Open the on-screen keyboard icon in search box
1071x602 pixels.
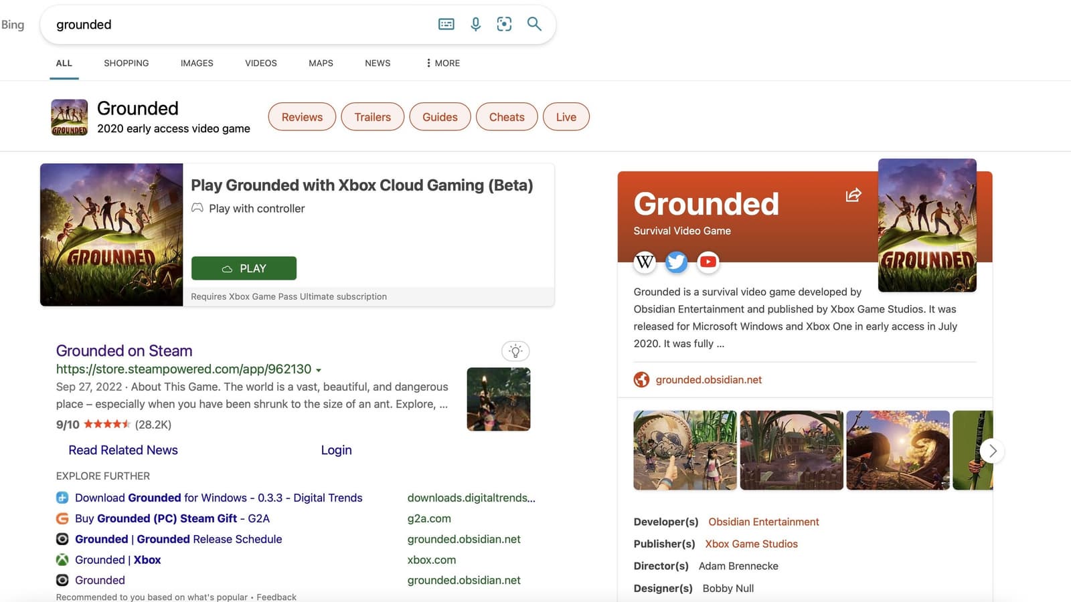pyautogui.click(x=446, y=24)
